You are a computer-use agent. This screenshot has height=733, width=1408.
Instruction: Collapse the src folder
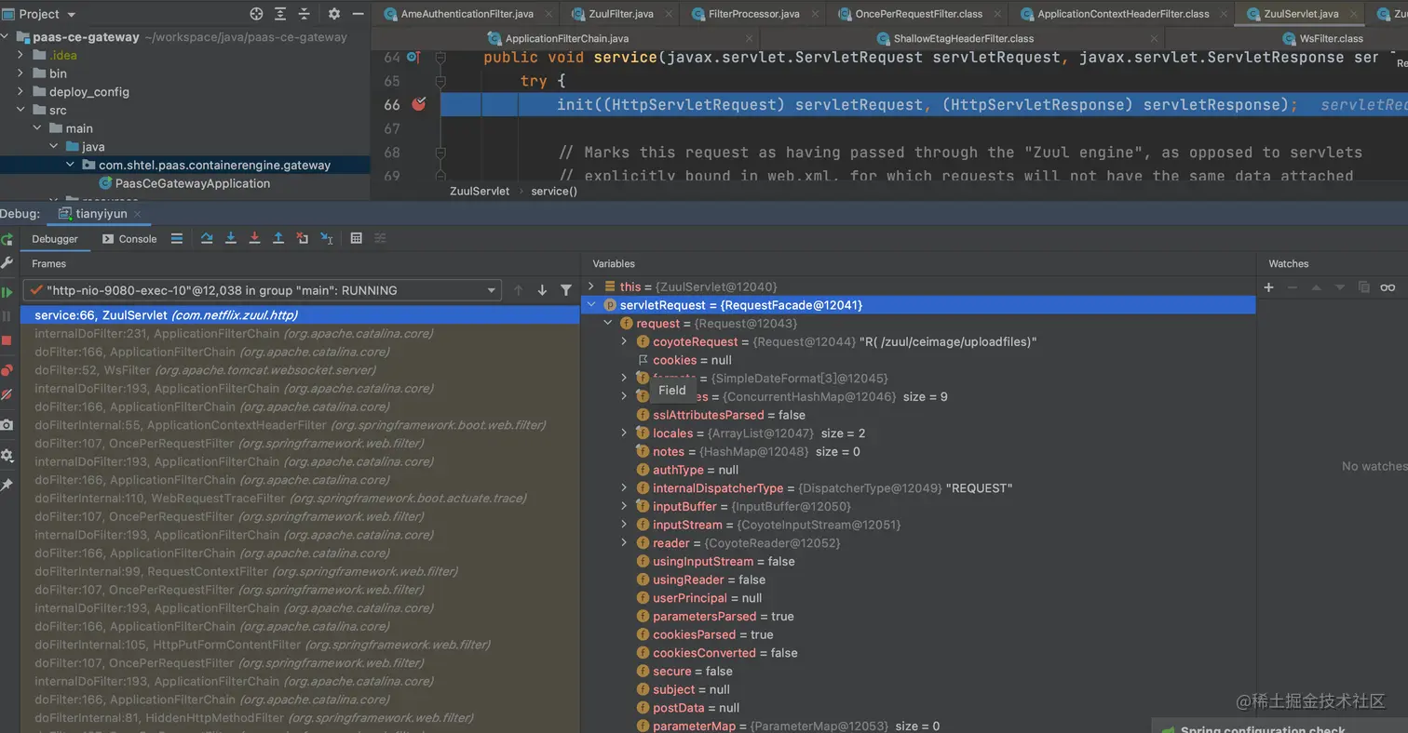(x=20, y=110)
